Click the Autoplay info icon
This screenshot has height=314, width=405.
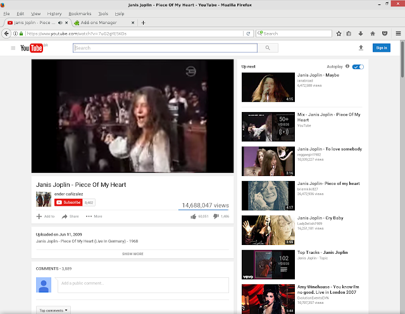[347, 66]
